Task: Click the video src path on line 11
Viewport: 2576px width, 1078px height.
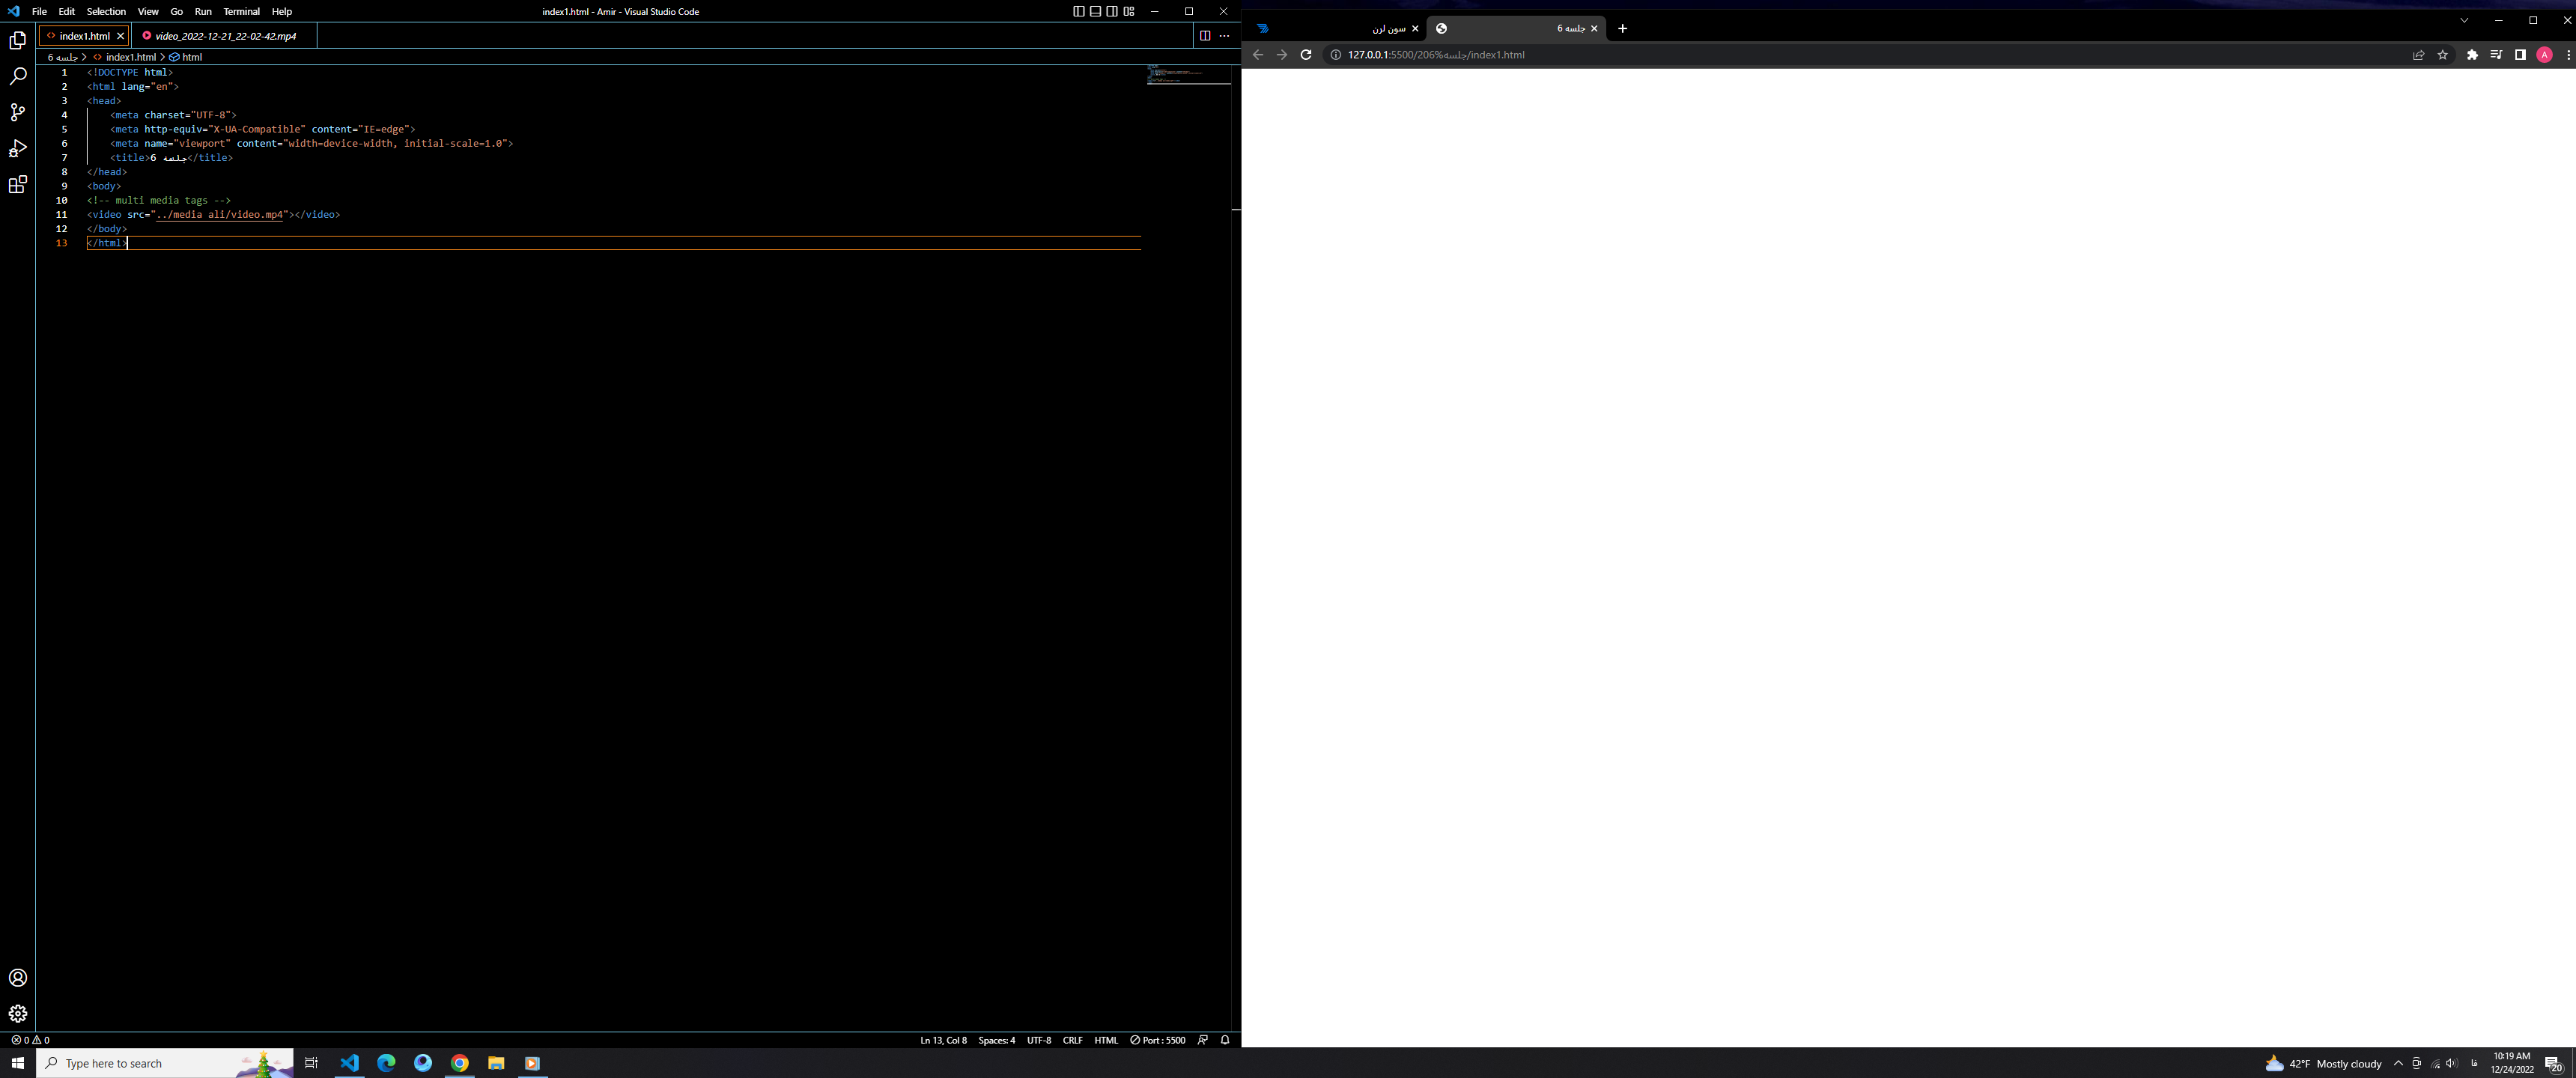Action: coord(220,214)
